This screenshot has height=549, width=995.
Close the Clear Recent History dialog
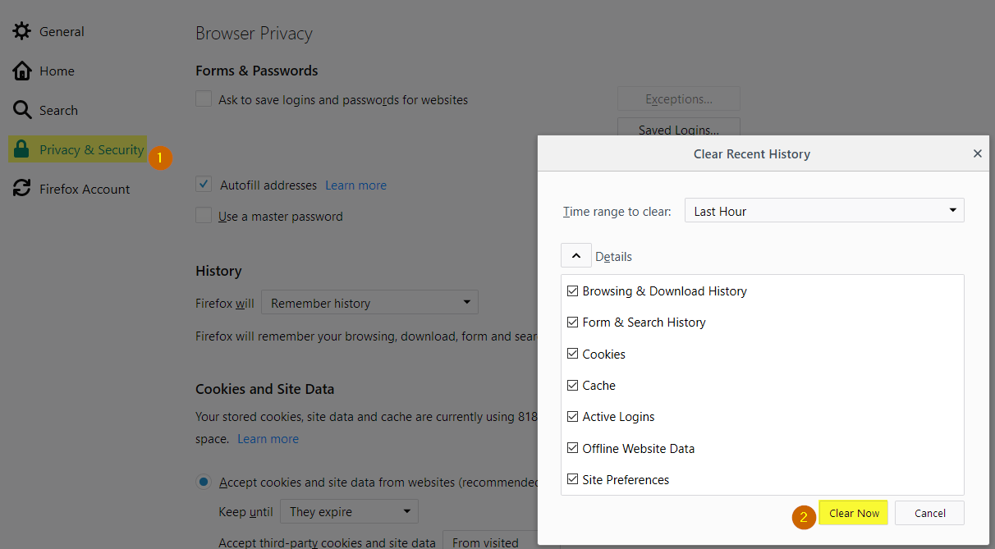(977, 153)
